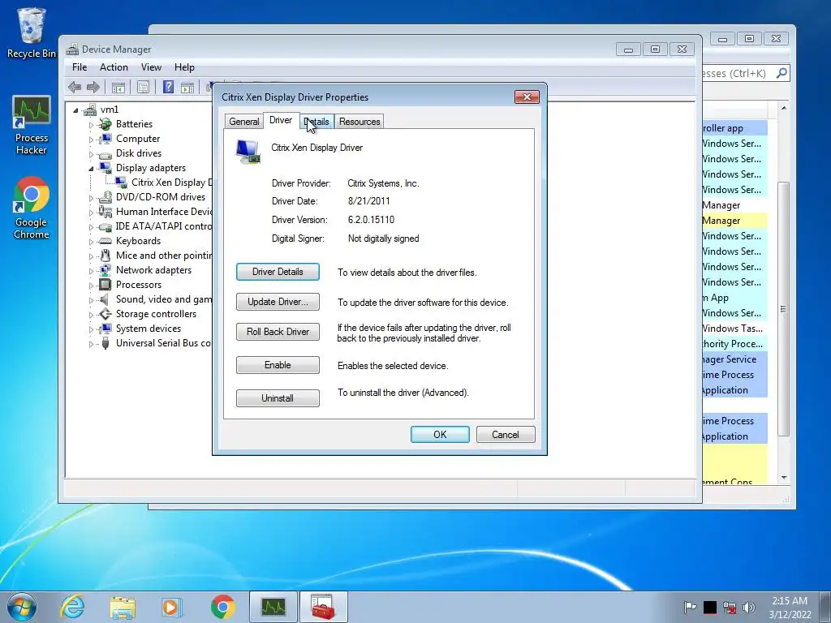
Task: Open the Action menu
Action: [114, 67]
